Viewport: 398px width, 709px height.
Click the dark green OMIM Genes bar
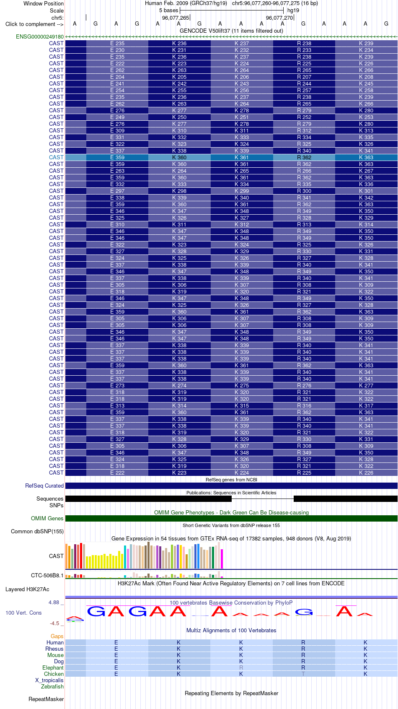[231, 519]
